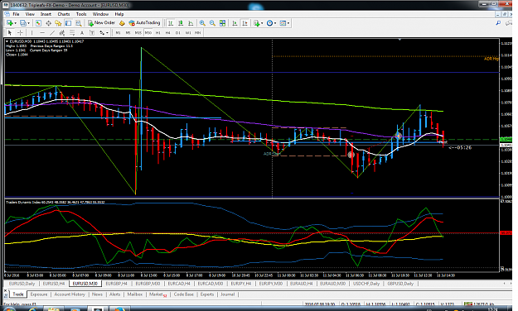Open the indicators list icon
Screen dimensions: 518x311
coord(256,23)
